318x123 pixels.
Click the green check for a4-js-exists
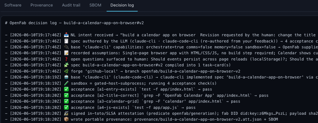[x=66, y=108]
